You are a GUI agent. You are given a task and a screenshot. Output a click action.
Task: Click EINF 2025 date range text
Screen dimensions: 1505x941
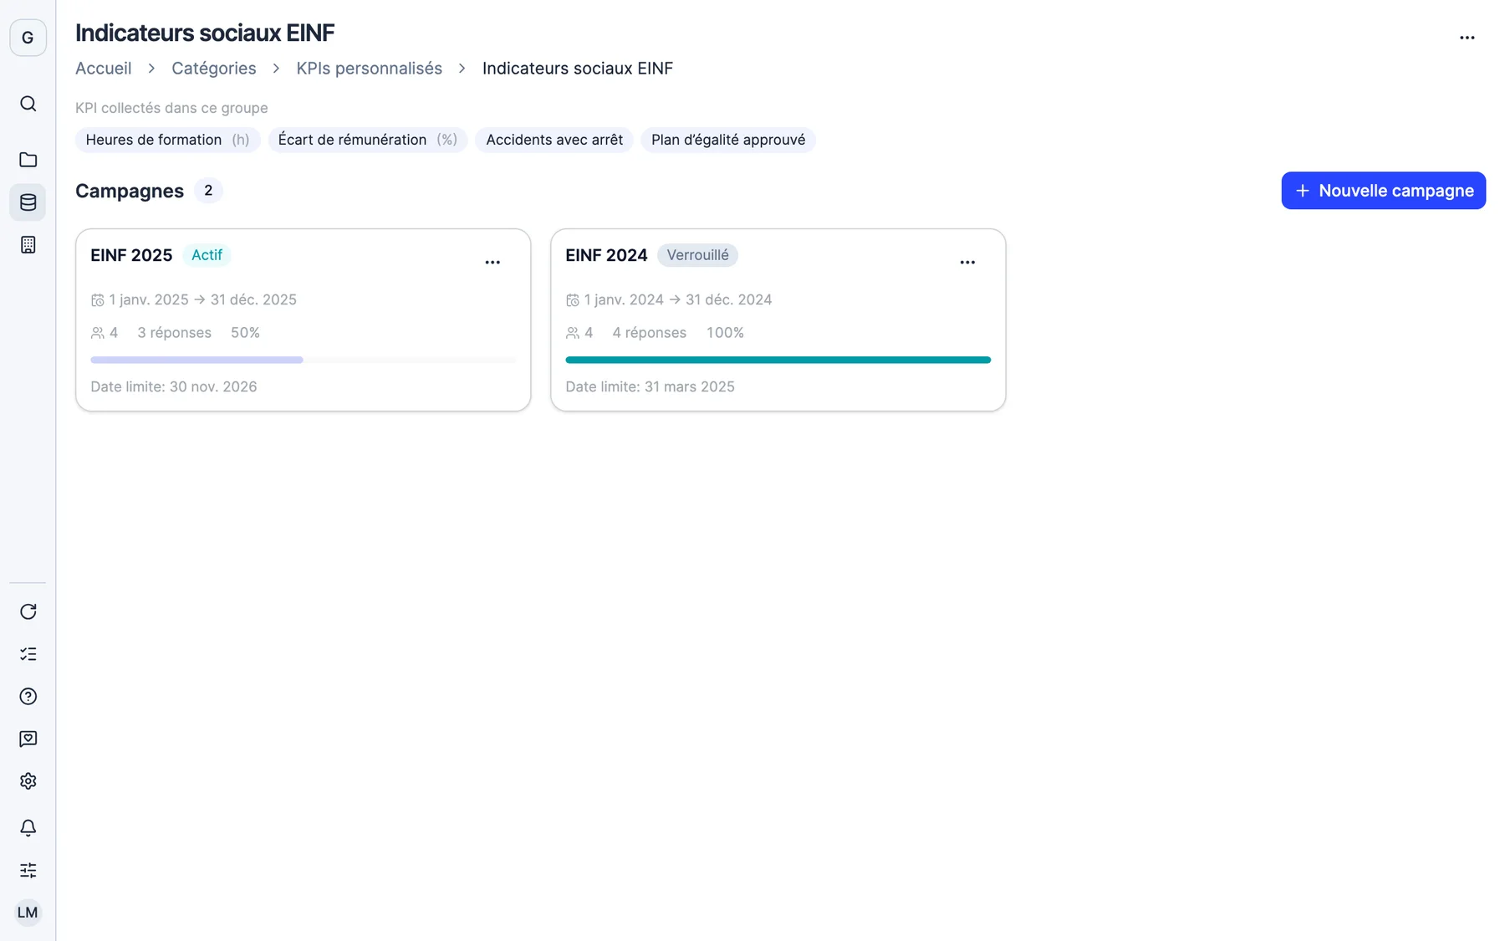(x=202, y=299)
